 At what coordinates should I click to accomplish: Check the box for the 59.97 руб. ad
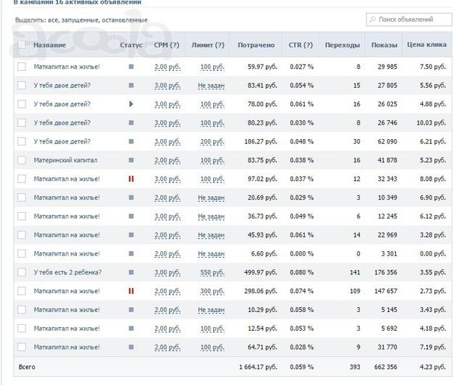click(22, 67)
